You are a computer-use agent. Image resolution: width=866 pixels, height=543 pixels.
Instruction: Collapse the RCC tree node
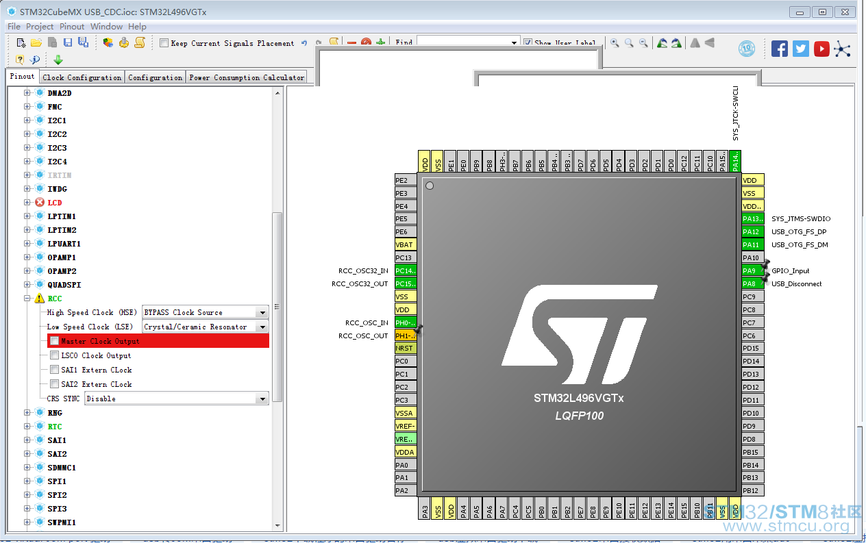point(27,299)
